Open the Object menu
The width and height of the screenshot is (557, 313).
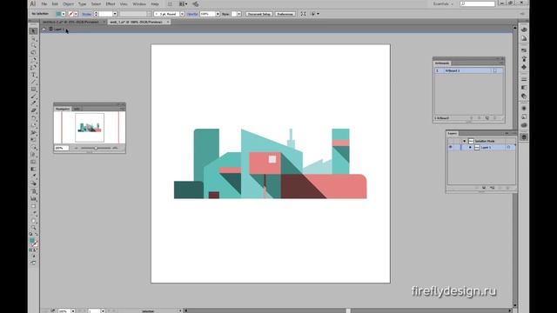[x=68, y=3]
